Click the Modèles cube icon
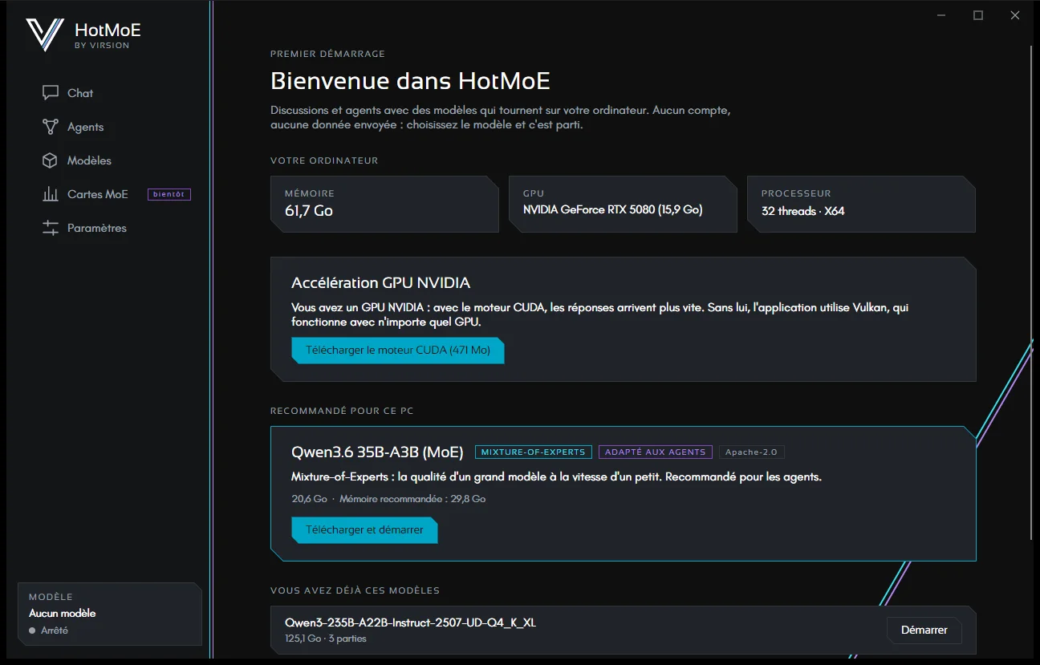This screenshot has height=665, width=1040. pos(51,160)
